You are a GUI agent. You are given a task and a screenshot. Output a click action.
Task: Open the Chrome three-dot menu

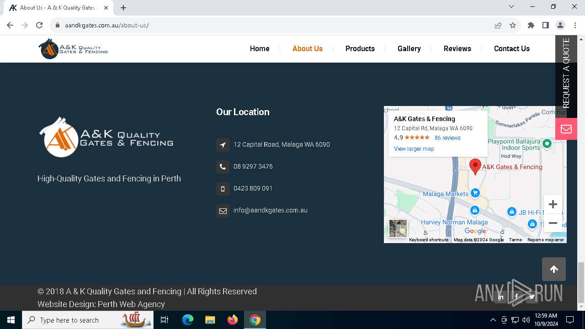point(574,25)
